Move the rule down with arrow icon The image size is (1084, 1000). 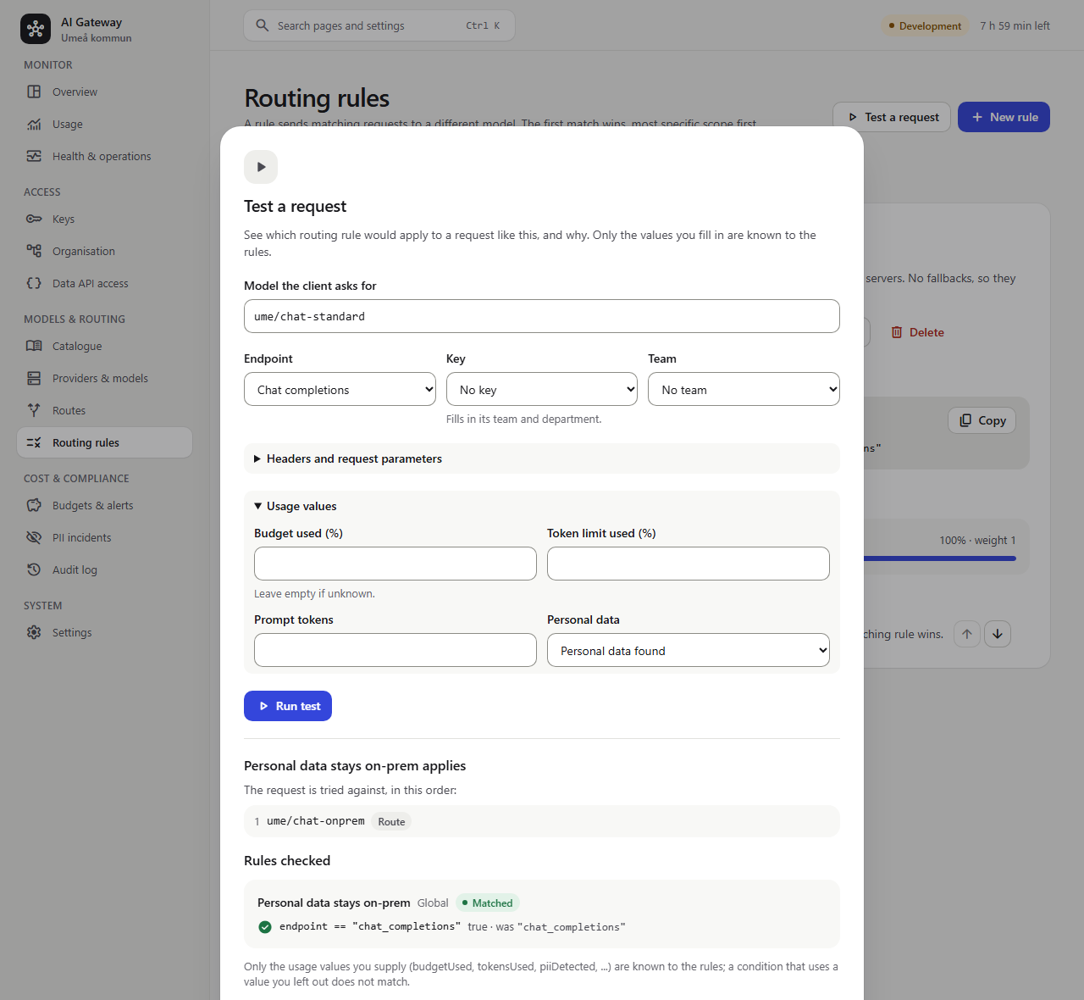point(998,634)
